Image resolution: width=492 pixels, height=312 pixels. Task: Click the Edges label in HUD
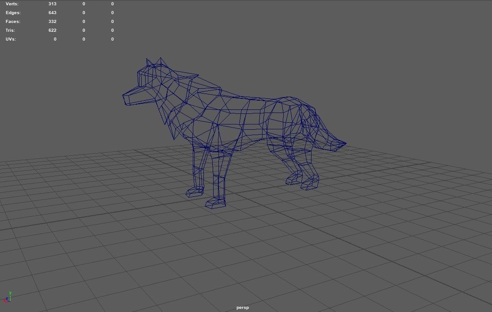coord(13,12)
